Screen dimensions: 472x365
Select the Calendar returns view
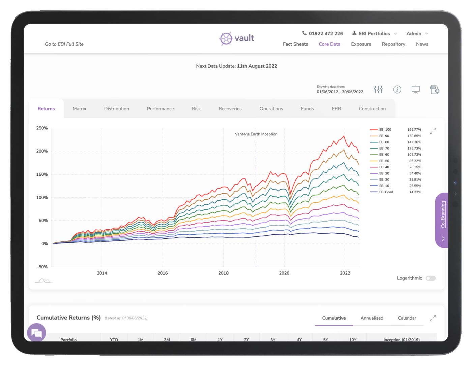pos(407,318)
